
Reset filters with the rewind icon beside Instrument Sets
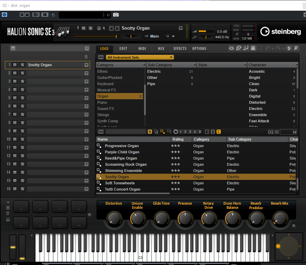(101, 57)
